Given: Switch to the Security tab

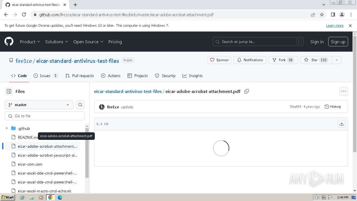Looking at the screenshot, I should click(x=165, y=76).
